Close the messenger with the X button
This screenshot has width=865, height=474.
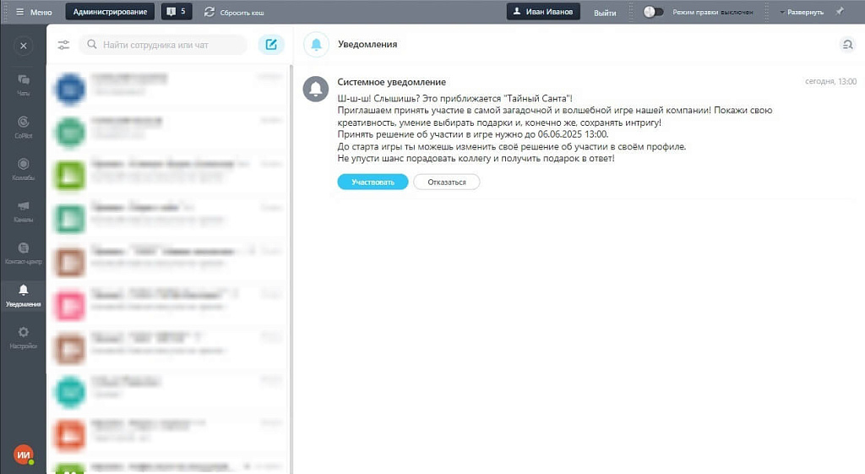(23, 46)
